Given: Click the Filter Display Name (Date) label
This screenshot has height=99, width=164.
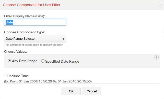Looking at the screenshot, I should tap(25, 16).
